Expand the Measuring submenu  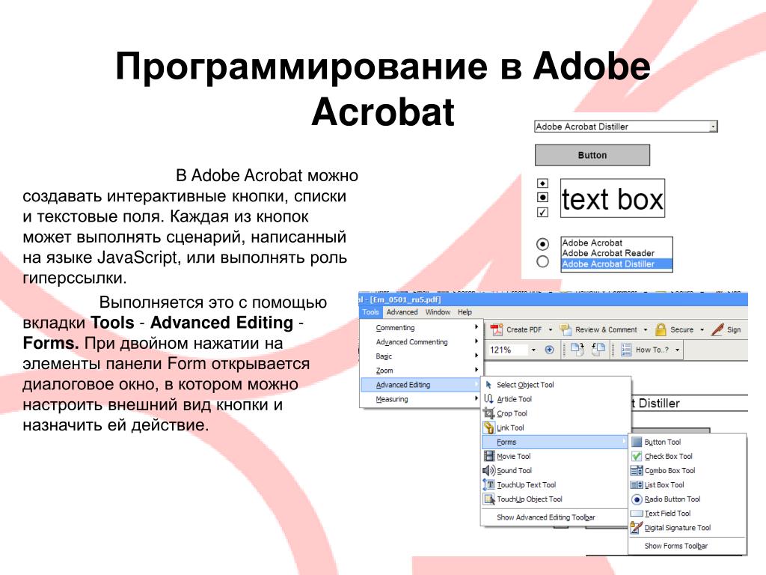tap(422, 399)
